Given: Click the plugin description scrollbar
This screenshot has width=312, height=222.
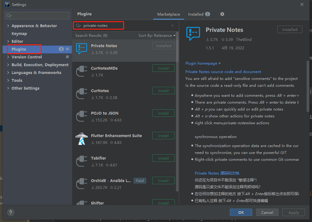Looking at the screenshot, I should click(x=308, y=86).
